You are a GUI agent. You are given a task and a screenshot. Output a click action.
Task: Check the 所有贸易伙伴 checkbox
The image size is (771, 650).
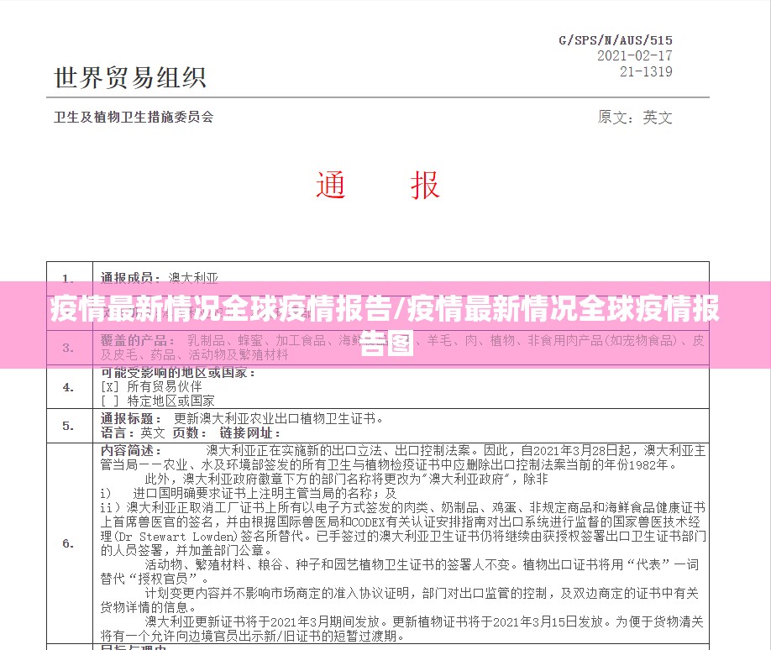108,387
